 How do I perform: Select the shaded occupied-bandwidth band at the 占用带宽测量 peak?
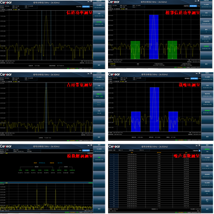pos(46,108)
